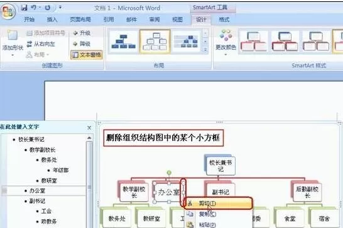Select 副书记 bullet in the text pane
Viewport: 343px width, 228px height.
click(37, 201)
